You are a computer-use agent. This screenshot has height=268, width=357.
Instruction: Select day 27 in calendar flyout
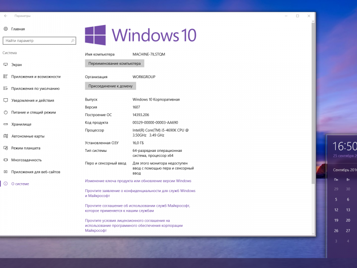pos(348,230)
